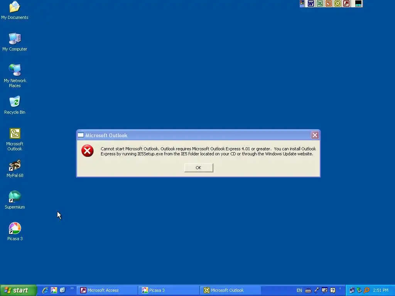This screenshot has width=395, height=296.
Task: Click the language bar keyboard icon
Action: (x=308, y=291)
